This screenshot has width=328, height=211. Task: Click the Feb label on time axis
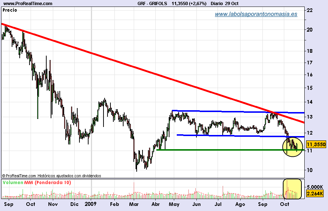coord(114,204)
